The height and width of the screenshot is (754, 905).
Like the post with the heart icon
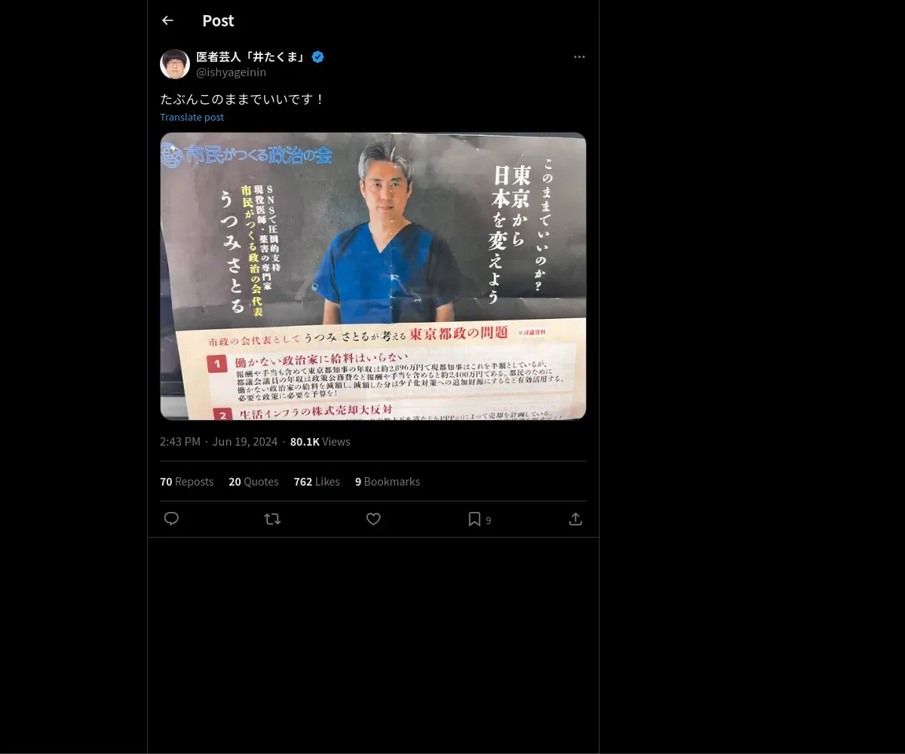[373, 519]
